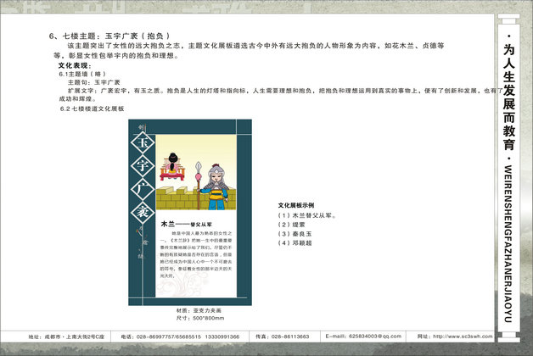Select the bold label "文化表现："
This screenshot has height=356, width=533.
click(75, 65)
